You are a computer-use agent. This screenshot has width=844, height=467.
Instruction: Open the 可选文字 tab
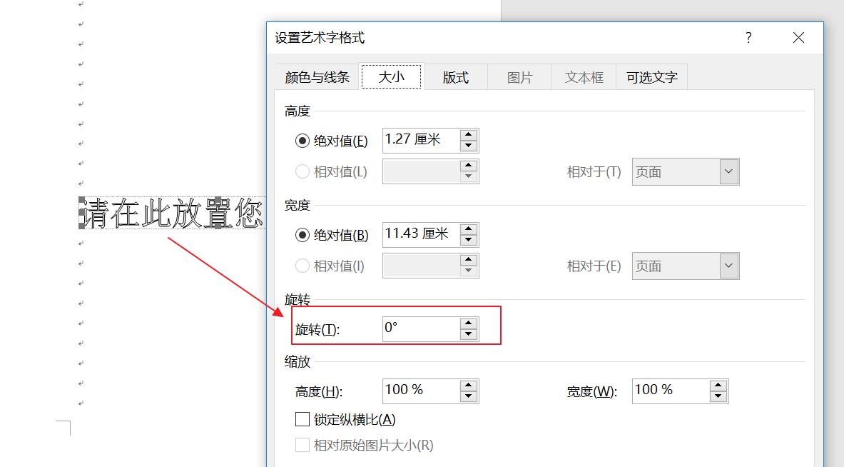651,76
